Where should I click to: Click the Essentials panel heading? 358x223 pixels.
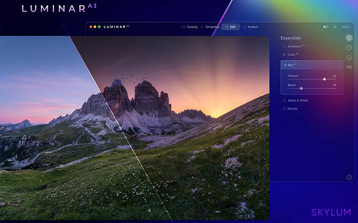[291, 38]
